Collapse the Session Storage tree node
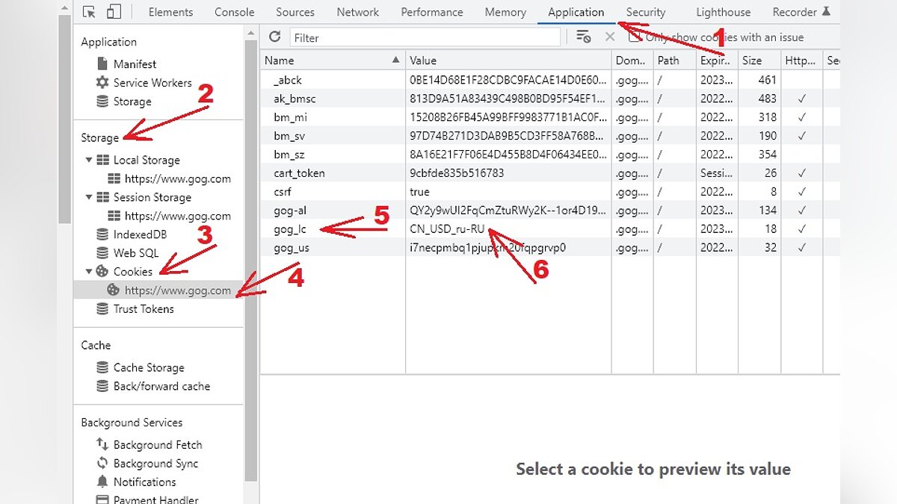The image size is (897, 504). pyautogui.click(x=89, y=197)
